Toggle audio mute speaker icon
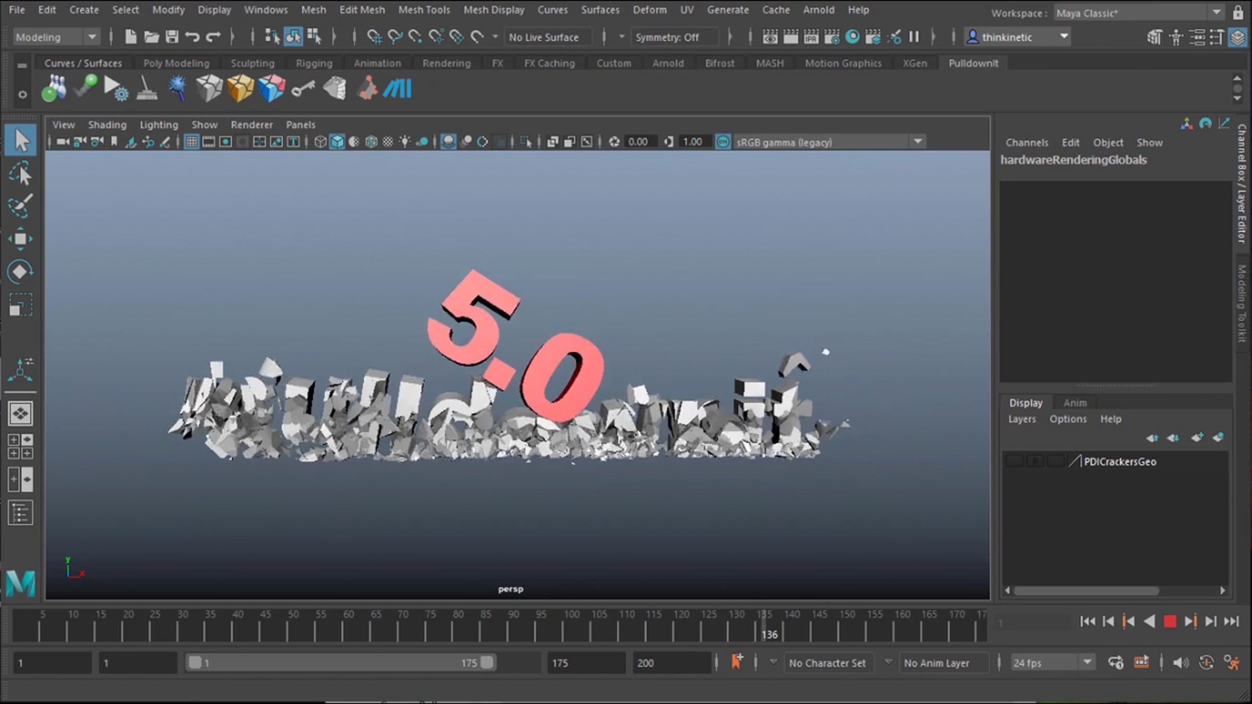 (x=1180, y=663)
